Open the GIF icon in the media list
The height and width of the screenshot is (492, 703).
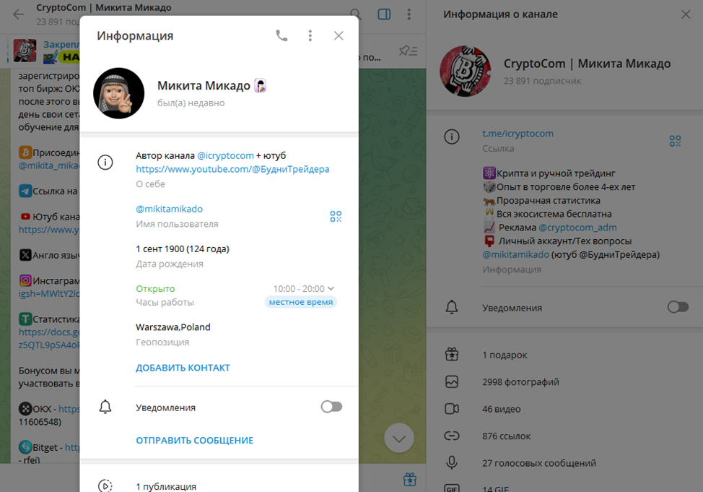point(452,488)
